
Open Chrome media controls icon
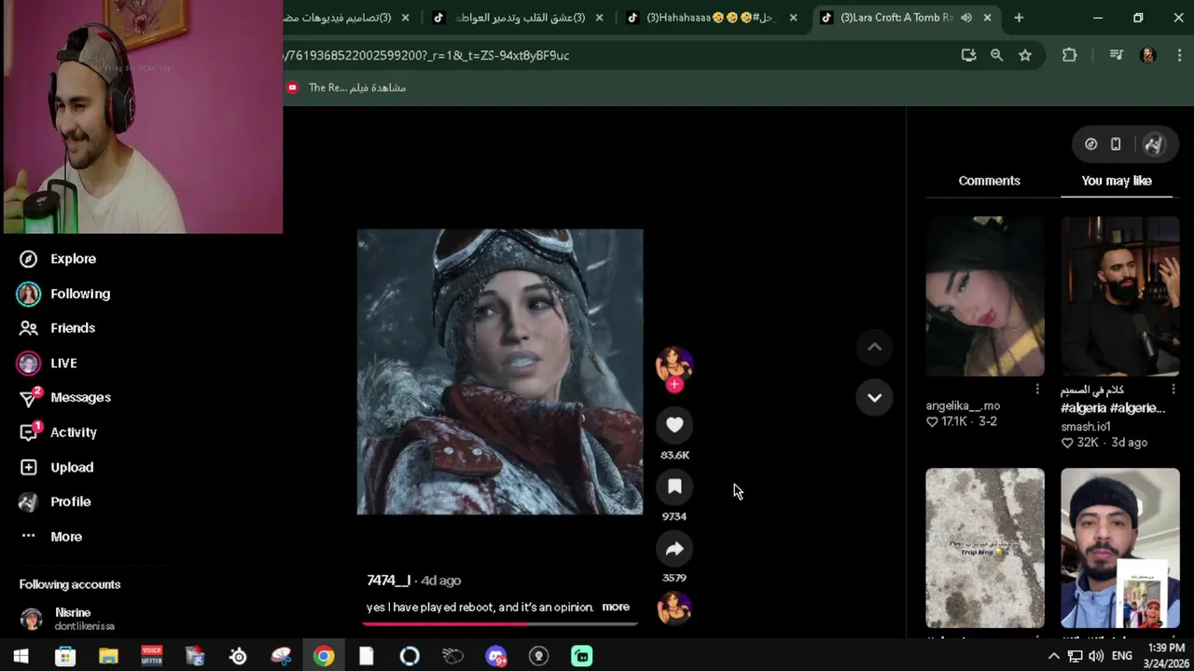[1116, 55]
